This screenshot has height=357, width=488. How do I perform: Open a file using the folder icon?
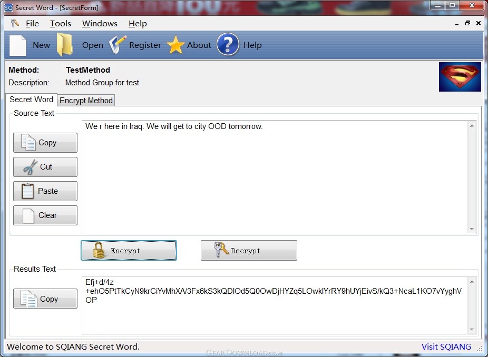pos(65,45)
